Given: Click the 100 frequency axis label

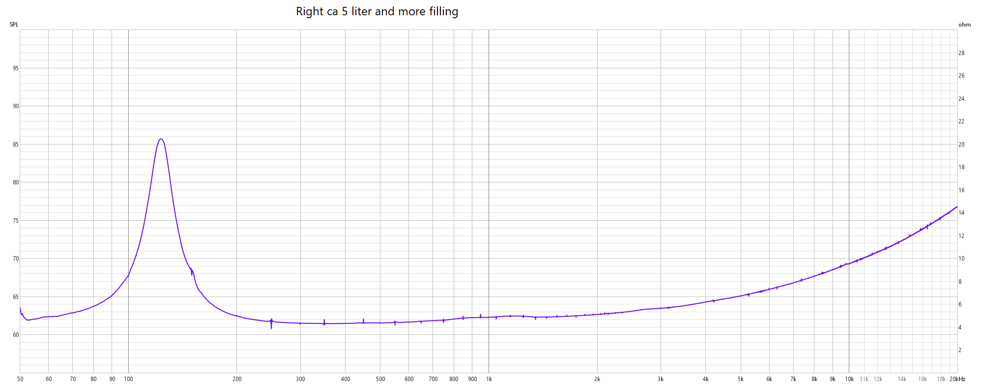Looking at the screenshot, I should (128, 379).
